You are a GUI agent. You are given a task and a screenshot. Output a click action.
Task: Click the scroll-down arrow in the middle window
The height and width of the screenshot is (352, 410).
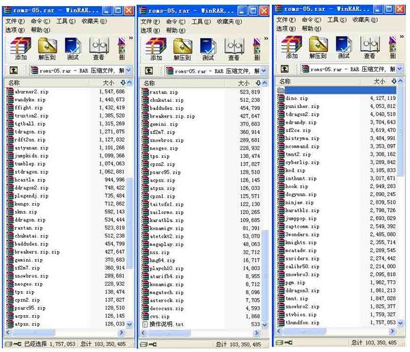264,325
